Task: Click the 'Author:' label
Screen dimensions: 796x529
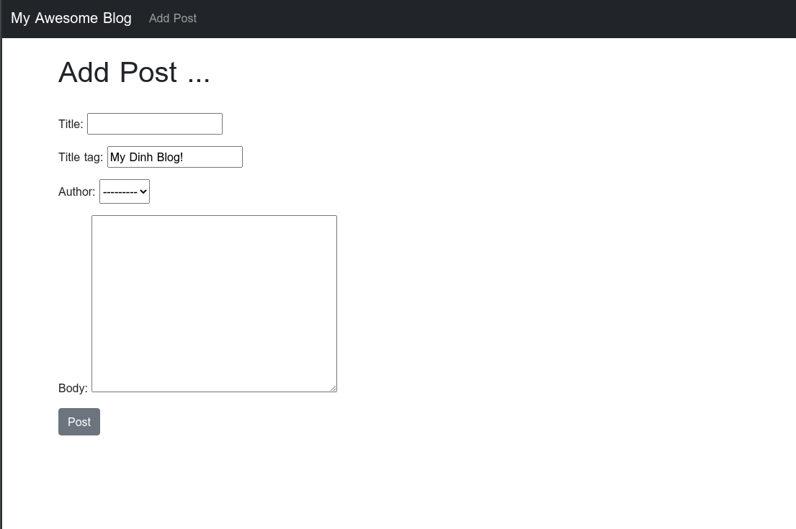Action: [76, 191]
